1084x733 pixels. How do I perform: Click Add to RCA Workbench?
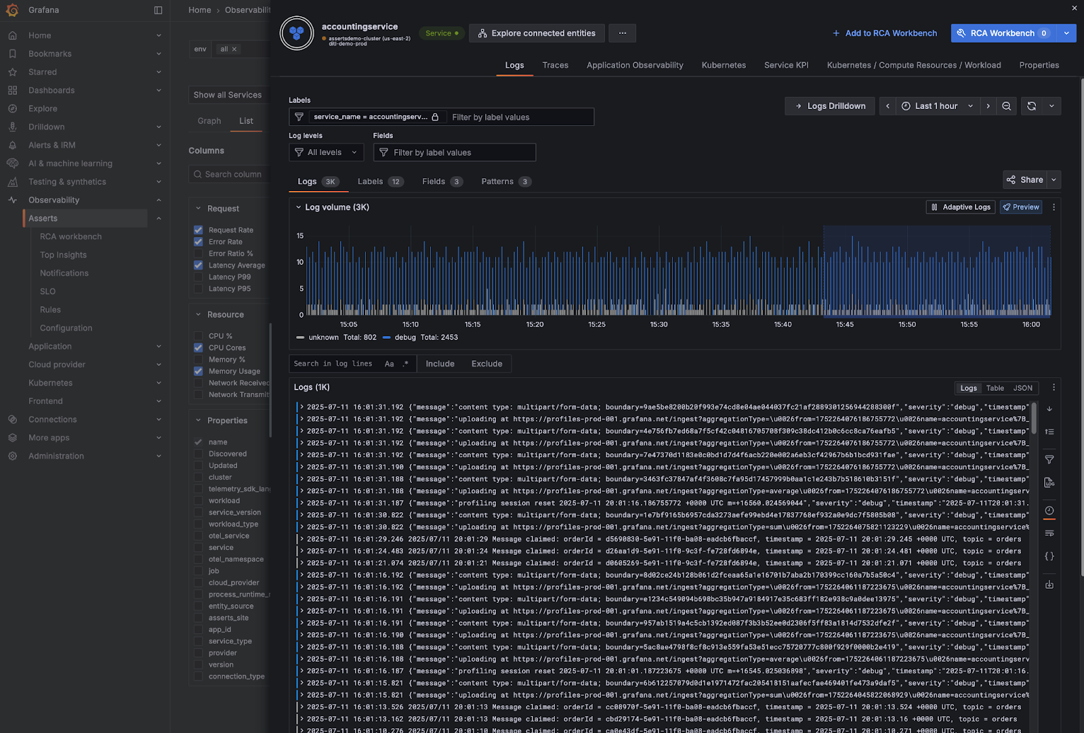click(x=884, y=33)
